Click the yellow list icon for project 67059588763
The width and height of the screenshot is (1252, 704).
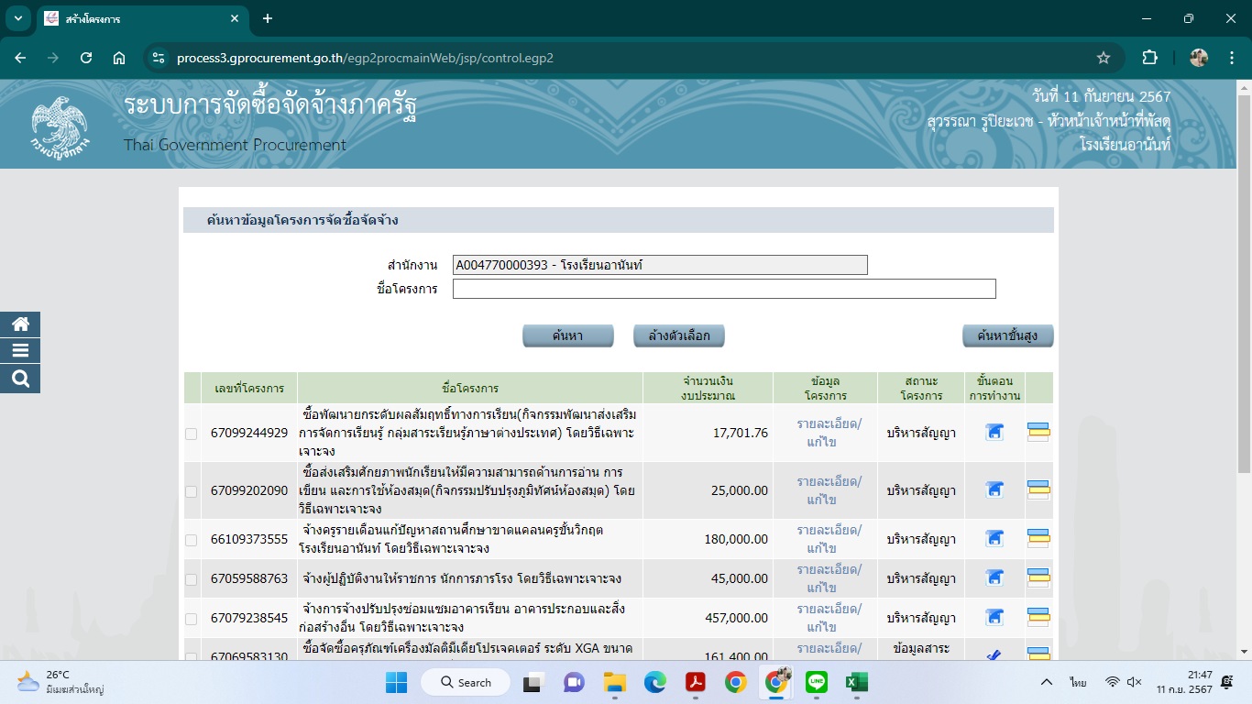[x=1038, y=578]
